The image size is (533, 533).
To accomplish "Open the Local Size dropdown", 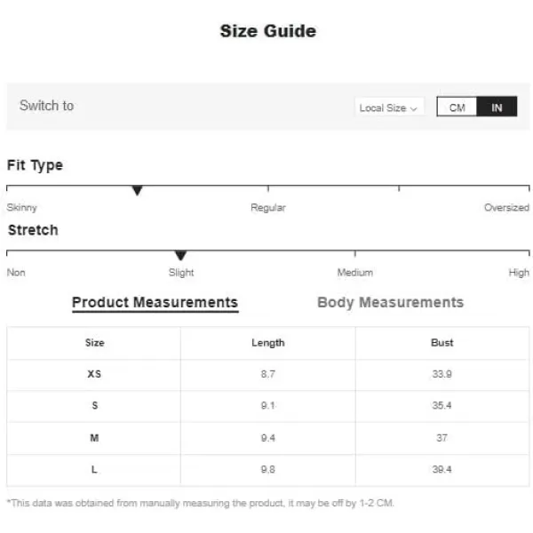I will point(389,107).
